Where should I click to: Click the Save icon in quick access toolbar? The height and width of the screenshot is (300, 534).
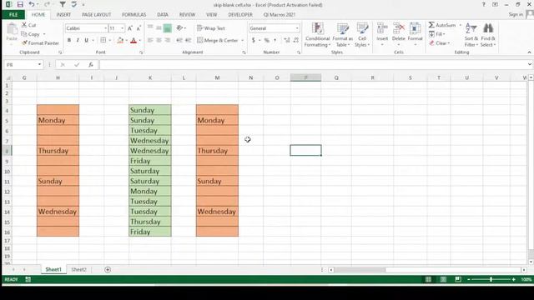pyautogui.click(x=20, y=4)
